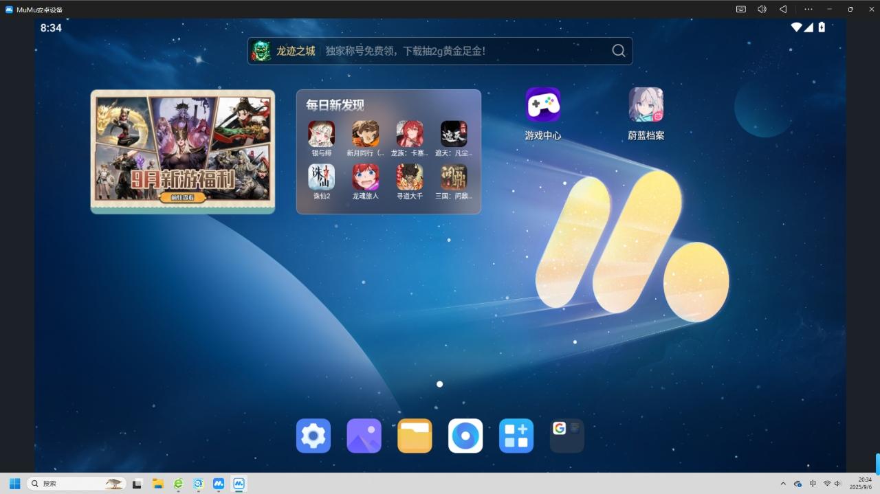Click the 诛仙2 game icon
This screenshot has width=880, height=494.
click(x=322, y=177)
